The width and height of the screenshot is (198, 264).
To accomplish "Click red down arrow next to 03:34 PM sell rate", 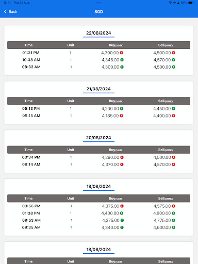I will [174, 157].
